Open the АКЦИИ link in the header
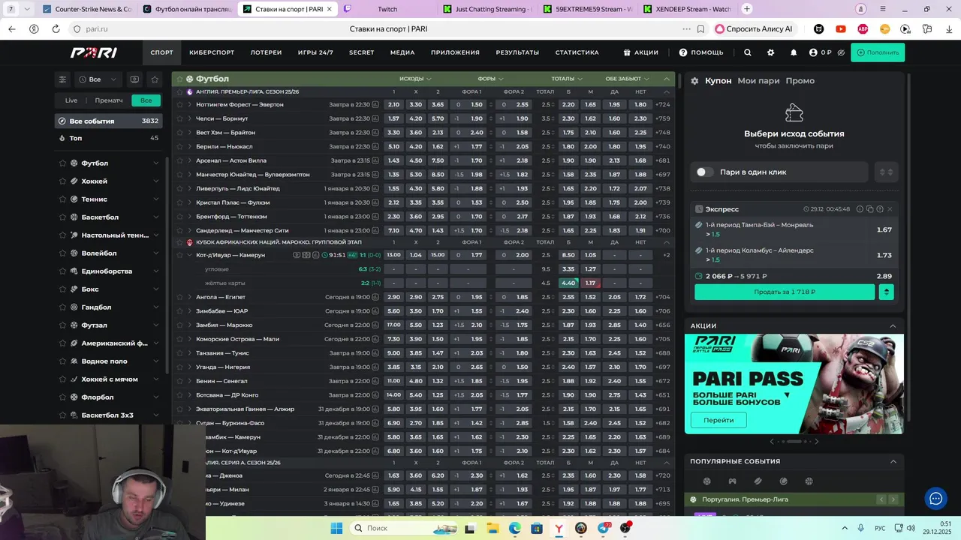Image resolution: width=961 pixels, height=540 pixels. tap(640, 52)
